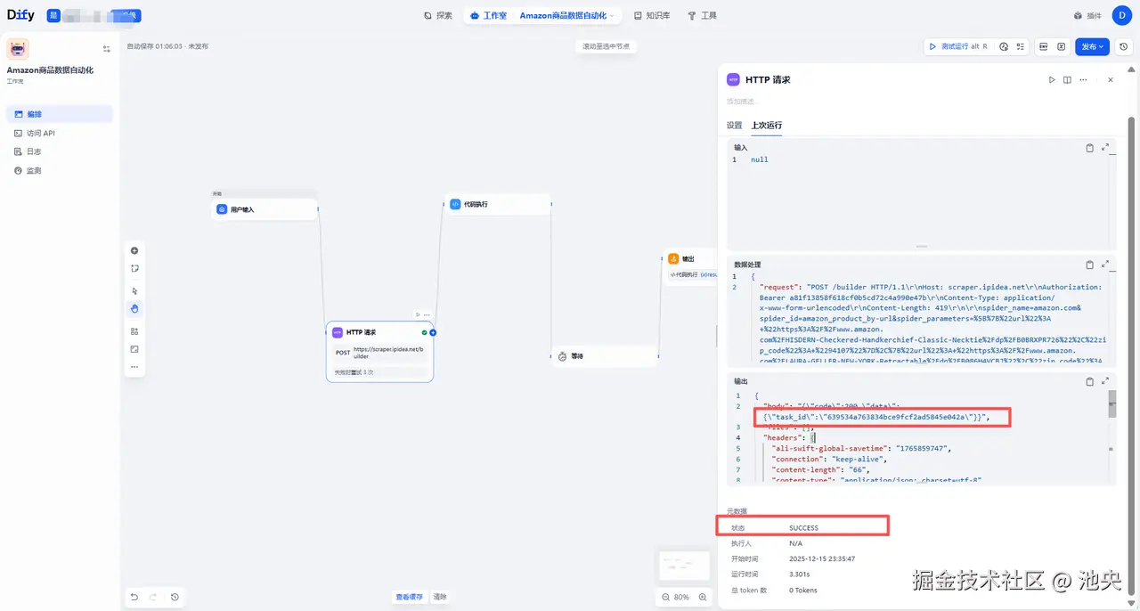Switch to 上次运行 last run tab
1140x611 pixels.
tap(767, 126)
